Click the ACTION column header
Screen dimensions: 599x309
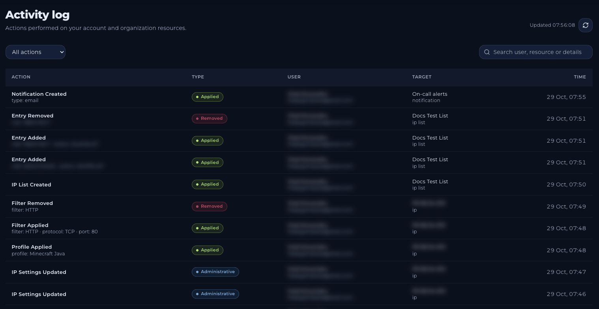pyautogui.click(x=21, y=77)
